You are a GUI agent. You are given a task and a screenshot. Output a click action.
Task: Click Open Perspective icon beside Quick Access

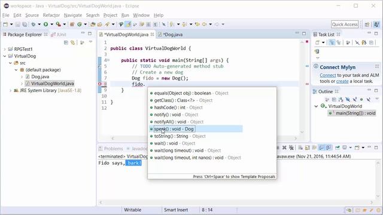click(x=367, y=24)
